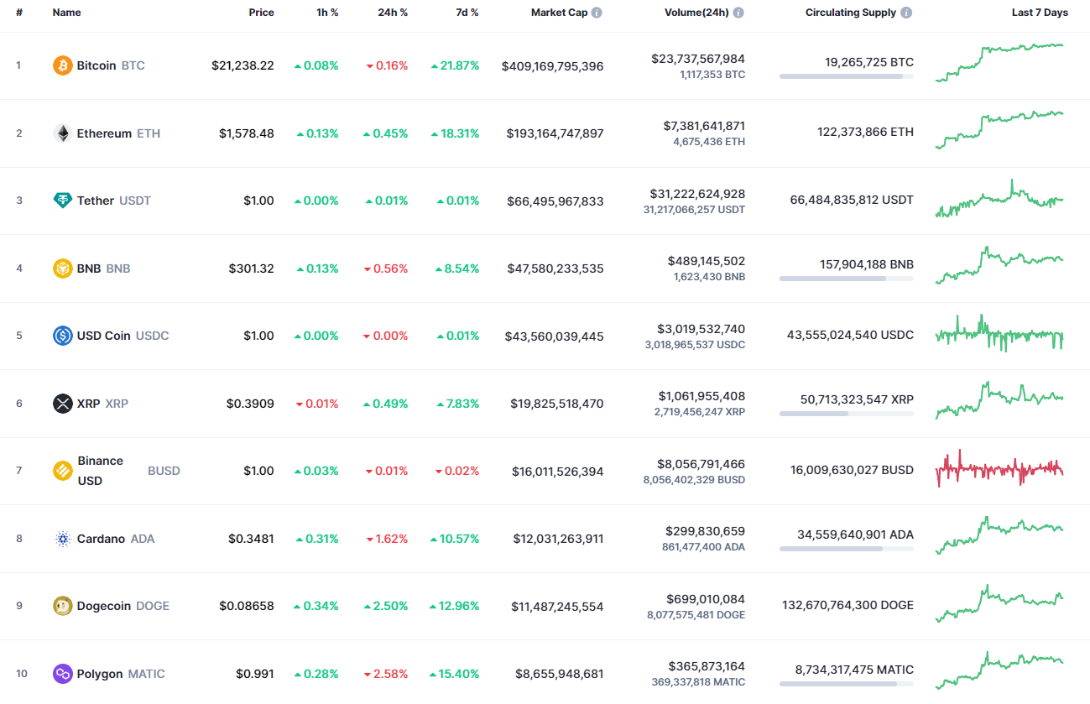Sort by the 7d % column
Screen dimensions: 1090x704
467,12
